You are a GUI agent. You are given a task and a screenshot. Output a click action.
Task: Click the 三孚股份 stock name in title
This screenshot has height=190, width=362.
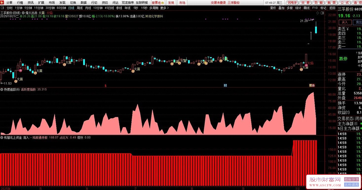(x=233, y=3)
